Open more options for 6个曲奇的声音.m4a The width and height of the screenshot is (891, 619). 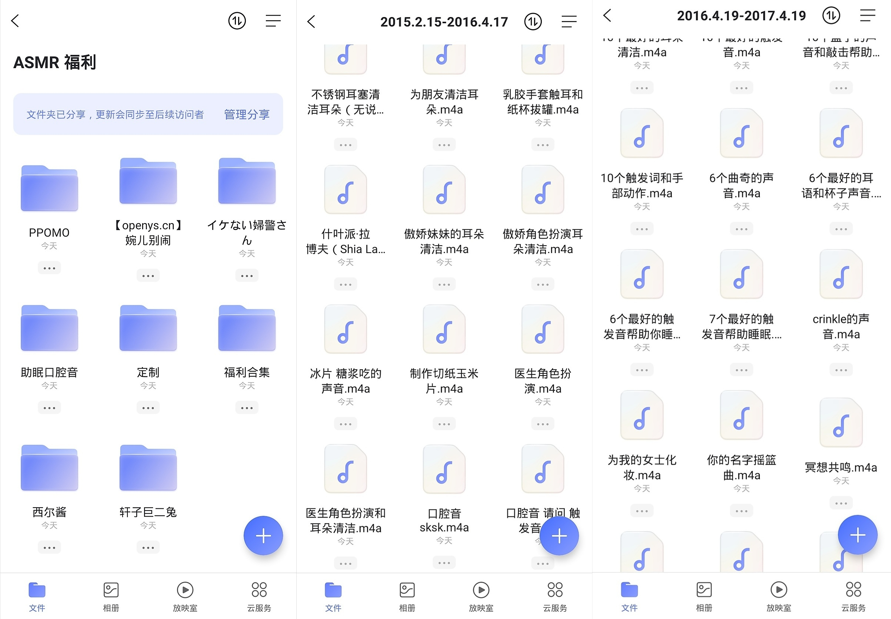tap(741, 229)
